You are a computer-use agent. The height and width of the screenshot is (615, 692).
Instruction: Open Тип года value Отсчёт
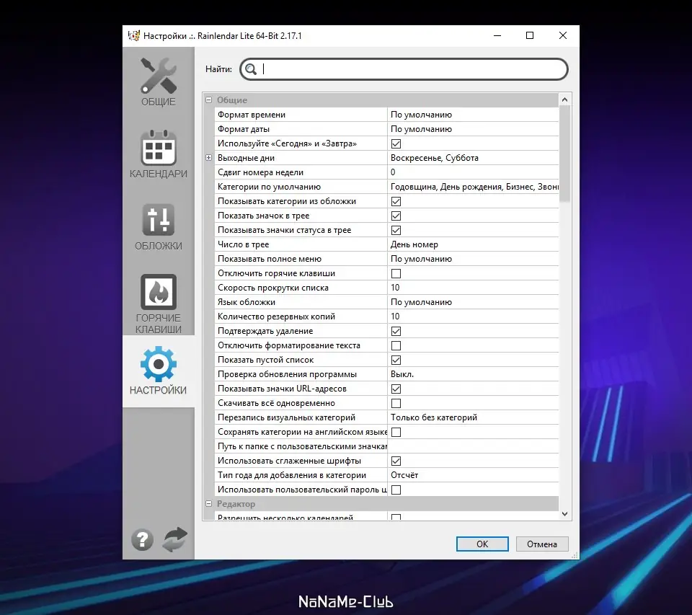[x=473, y=475]
